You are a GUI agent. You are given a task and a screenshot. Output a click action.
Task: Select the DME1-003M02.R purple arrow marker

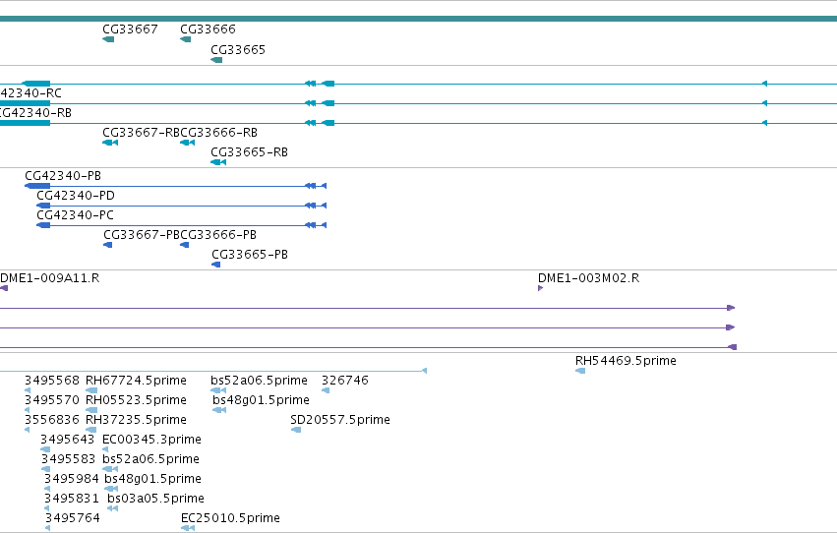tap(541, 288)
